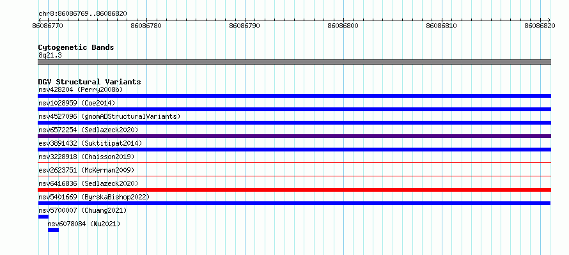Open nsv5401669 (ByrskaBishop2022) label
Image resolution: width=569 pixels, height=255 pixels.
pos(93,197)
